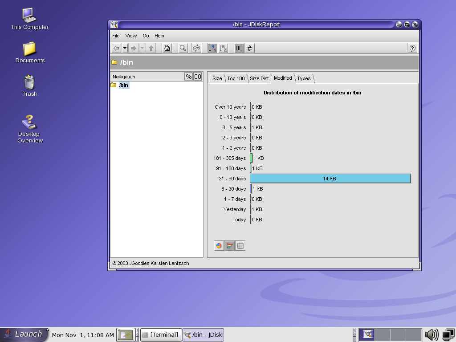The width and height of the screenshot is (456, 342).
Task: Click the show desktop taskbar icon
Action: point(126,335)
